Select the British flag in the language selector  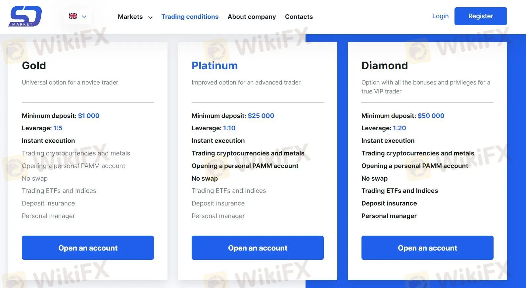click(x=73, y=16)
